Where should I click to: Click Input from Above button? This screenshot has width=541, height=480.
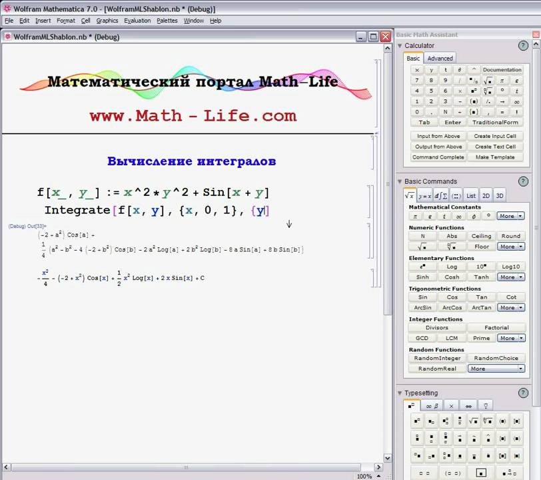coord(438,136)
